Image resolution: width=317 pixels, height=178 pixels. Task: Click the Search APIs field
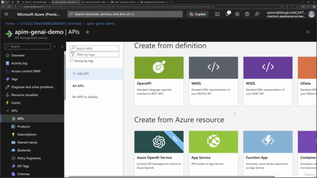(x=95, y=48)
